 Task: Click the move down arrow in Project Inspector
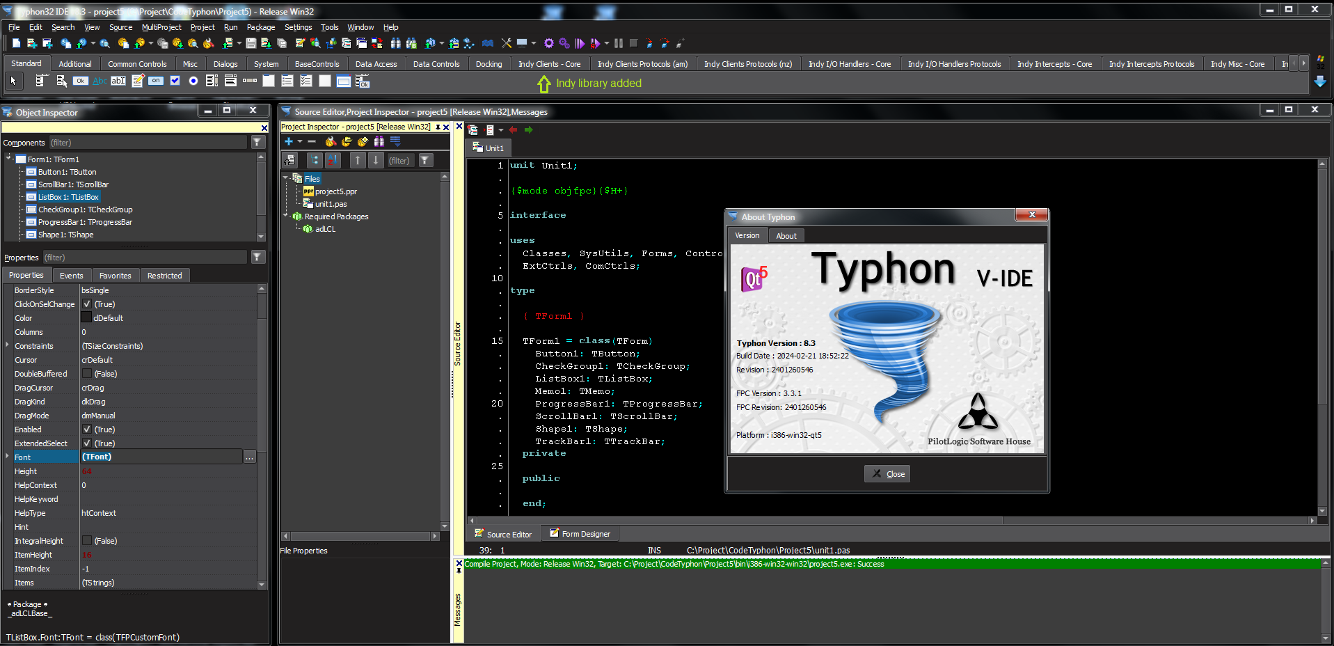coord(376,160)
